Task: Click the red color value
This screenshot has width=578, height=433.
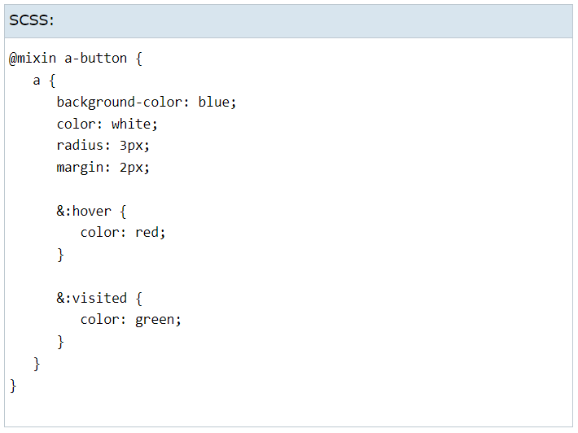Action: pos(147,232)
